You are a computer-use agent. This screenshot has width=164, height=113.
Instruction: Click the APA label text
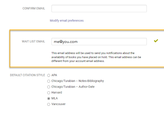point(54,75)
